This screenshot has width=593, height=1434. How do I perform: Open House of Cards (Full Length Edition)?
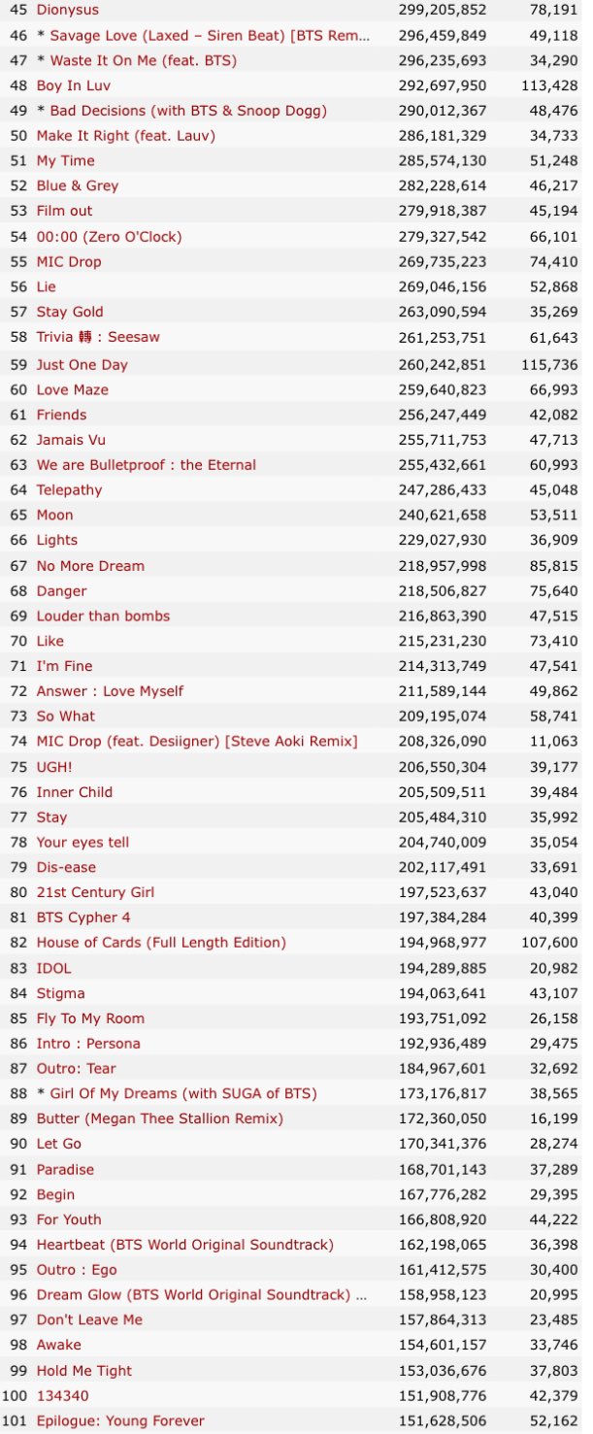161,943
